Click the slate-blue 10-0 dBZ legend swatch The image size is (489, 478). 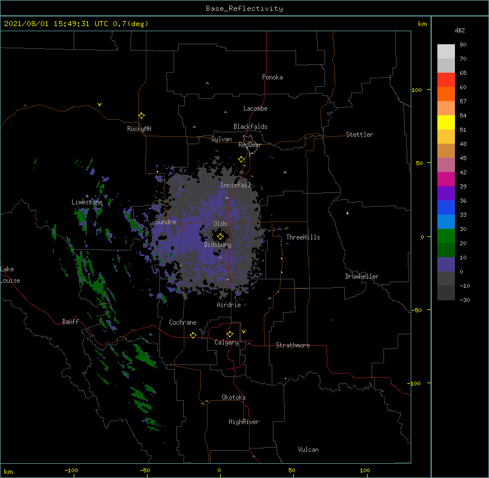pyautogui.click(x=446, y=265)
